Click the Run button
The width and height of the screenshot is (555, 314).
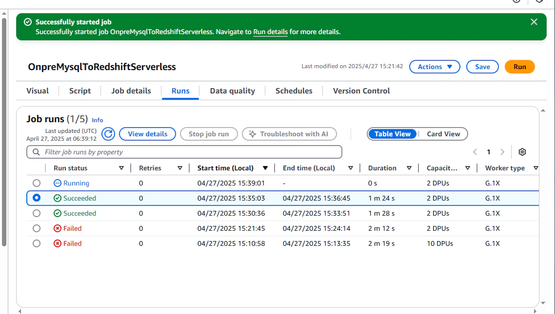click(519, 67)
